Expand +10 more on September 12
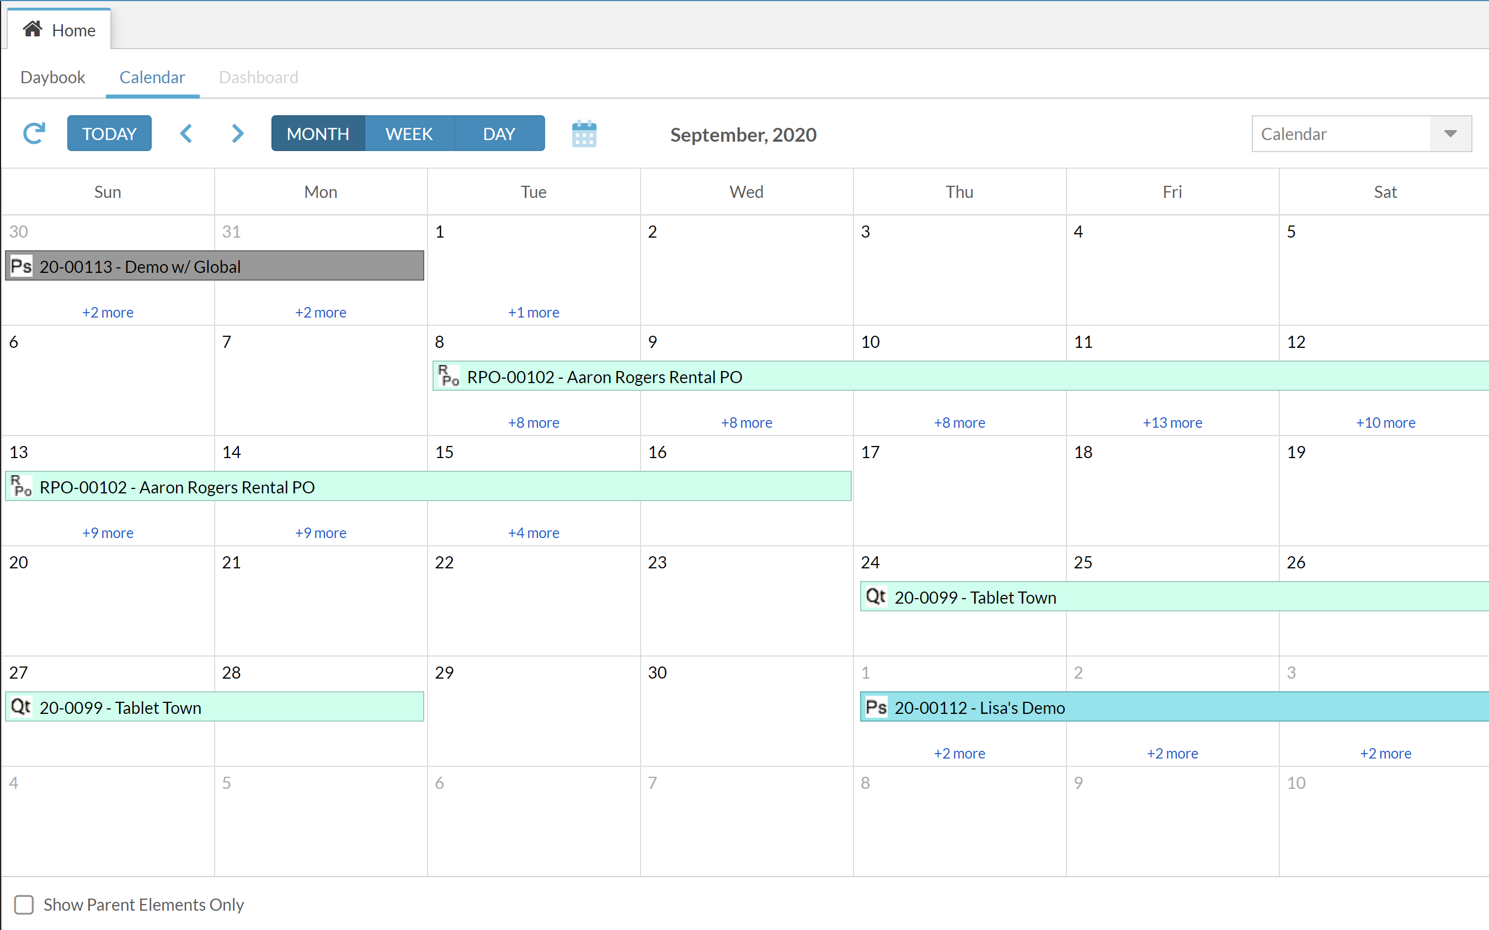 click(x=1386, y=422)
